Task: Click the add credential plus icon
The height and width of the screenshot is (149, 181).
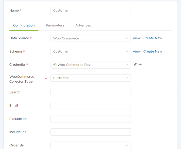Action: click(140, 65)
